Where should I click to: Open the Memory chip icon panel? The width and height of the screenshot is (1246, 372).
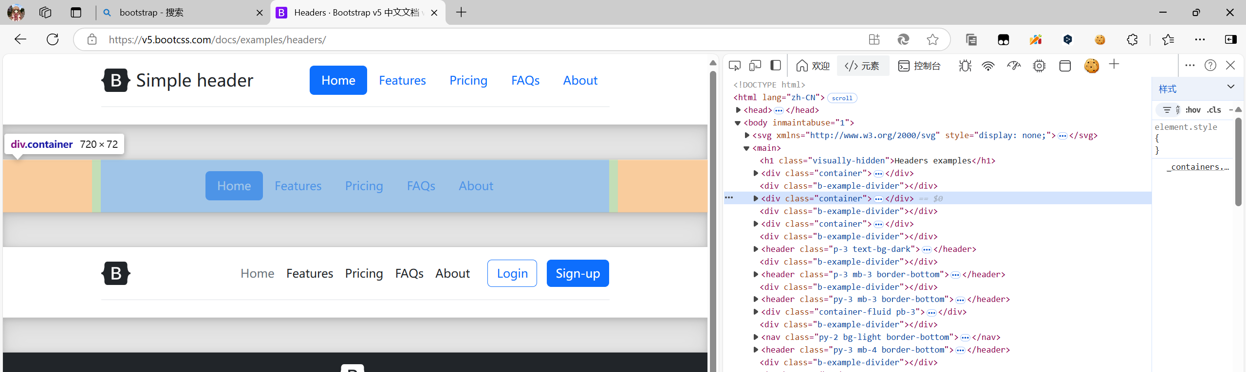[x=1039, y=66]
